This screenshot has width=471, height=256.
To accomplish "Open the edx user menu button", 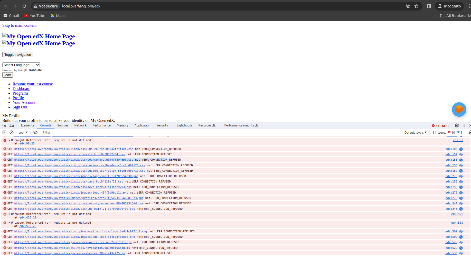I will (7, 75).
